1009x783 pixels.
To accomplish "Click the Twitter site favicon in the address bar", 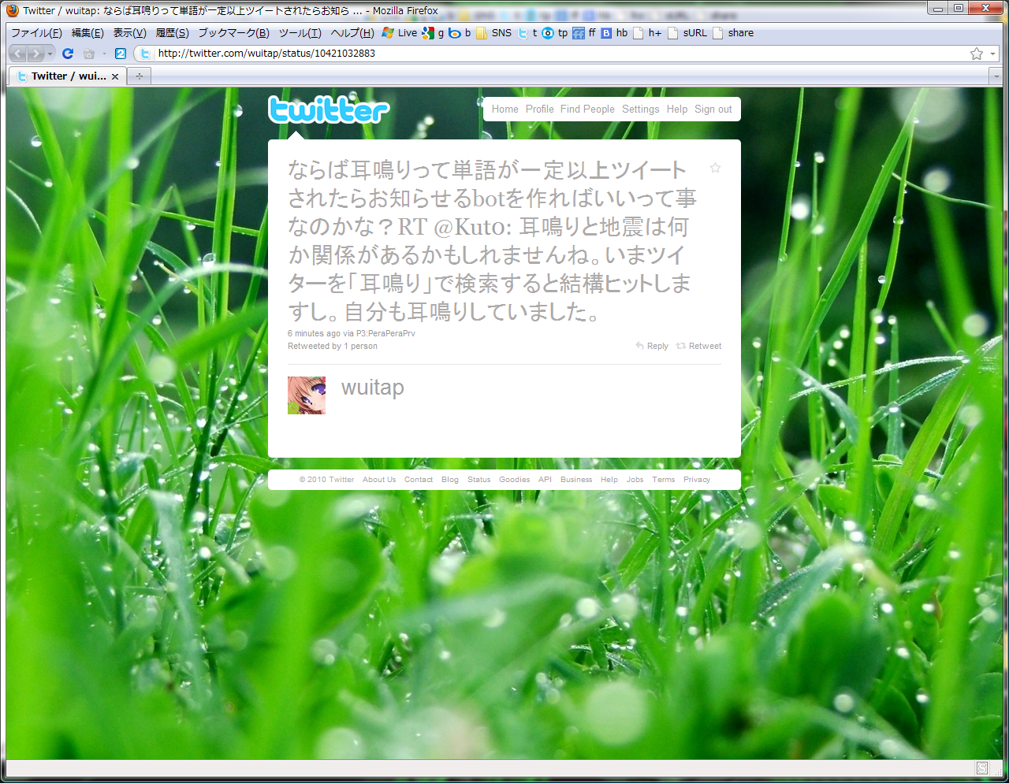I will [x=144, y=54].
